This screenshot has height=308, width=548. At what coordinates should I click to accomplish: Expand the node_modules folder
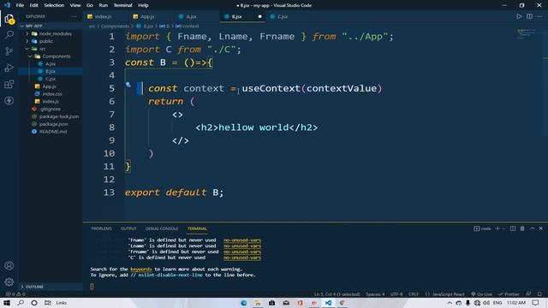tap(27, 33)
